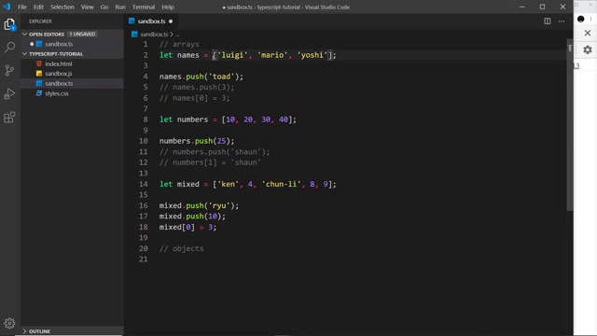Screen dimensions: 597x336
Task: Open the Help menu
Action: point(168,7)
